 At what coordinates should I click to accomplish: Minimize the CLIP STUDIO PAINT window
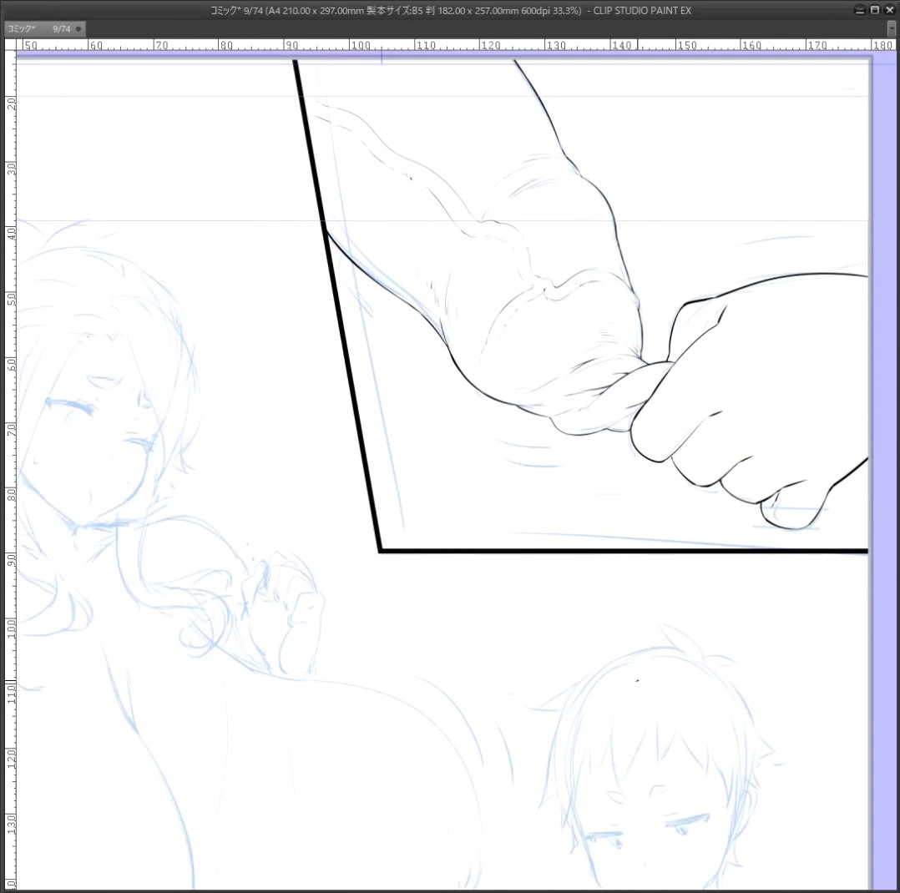tap(860, 10)
